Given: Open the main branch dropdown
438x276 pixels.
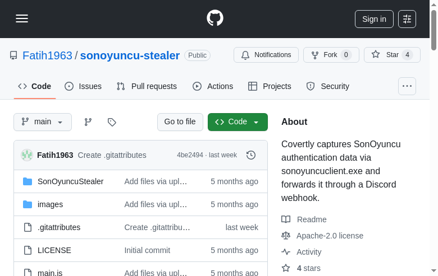Looking at the screenshot, I should (43, 122).
